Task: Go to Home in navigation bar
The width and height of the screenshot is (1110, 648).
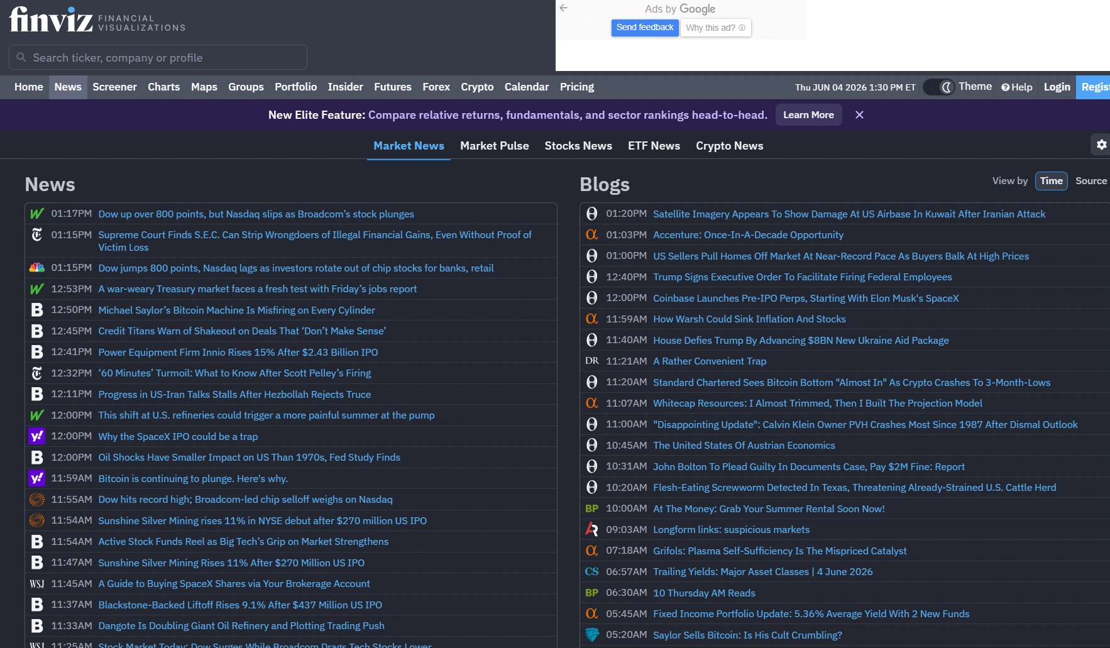Action: tap(29, 87)
